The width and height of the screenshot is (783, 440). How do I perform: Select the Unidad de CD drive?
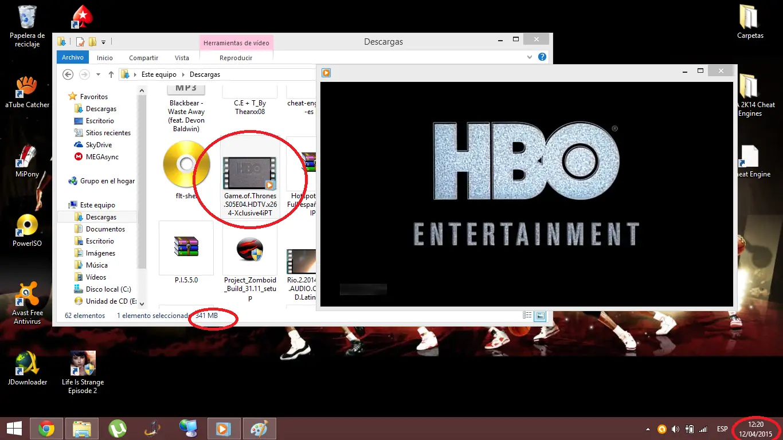tap(111, 301)
